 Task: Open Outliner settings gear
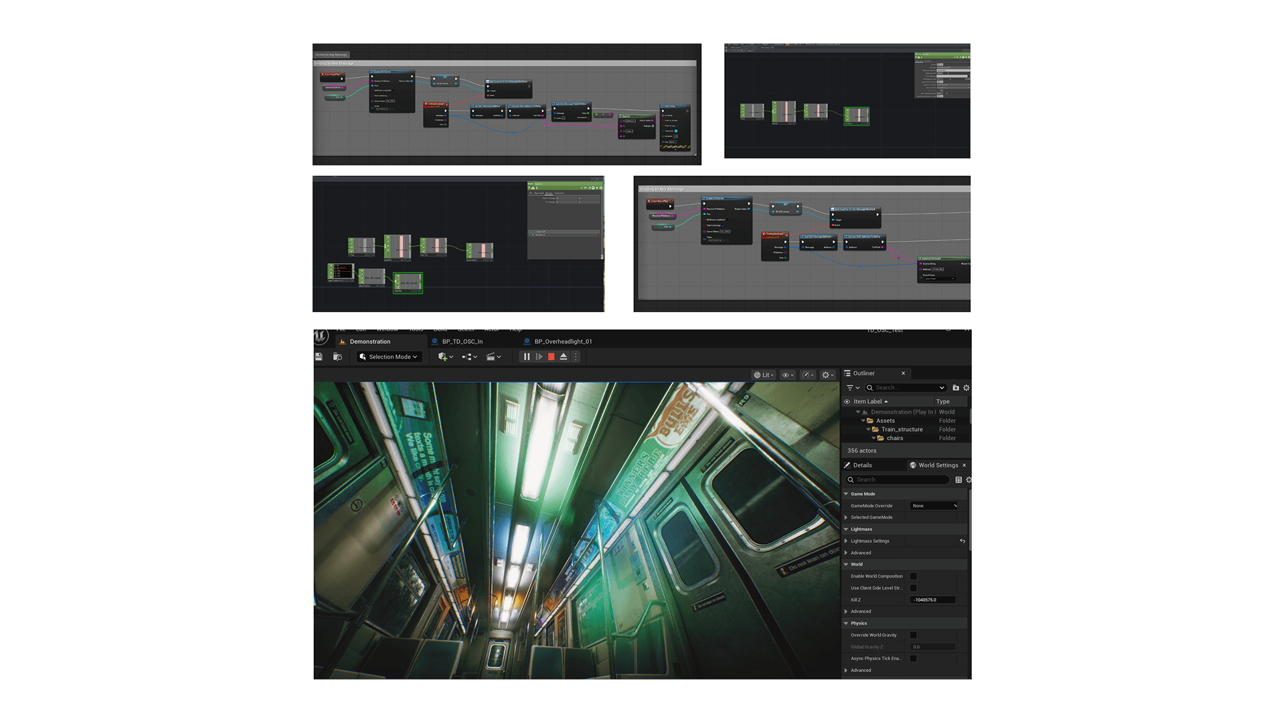click(966, 388)
